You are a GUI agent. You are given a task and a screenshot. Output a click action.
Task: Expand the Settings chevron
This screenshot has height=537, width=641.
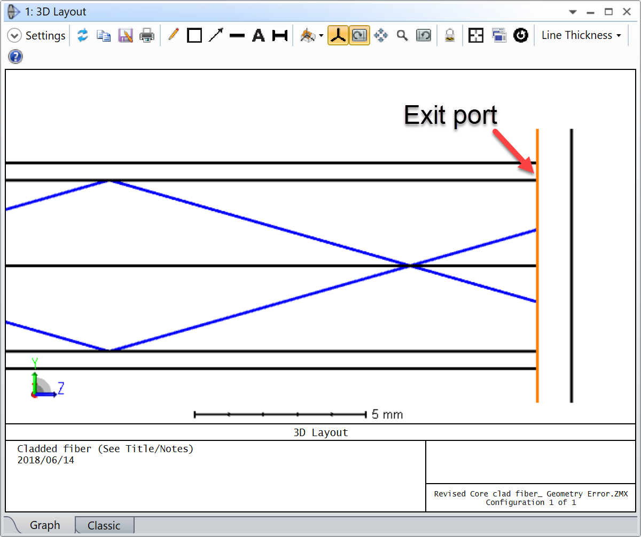pyautogui.click(x=14, y=36)
